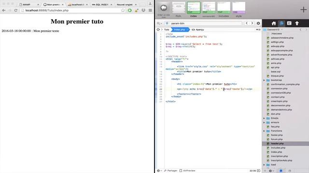Go to previous search result arrow

247,23
